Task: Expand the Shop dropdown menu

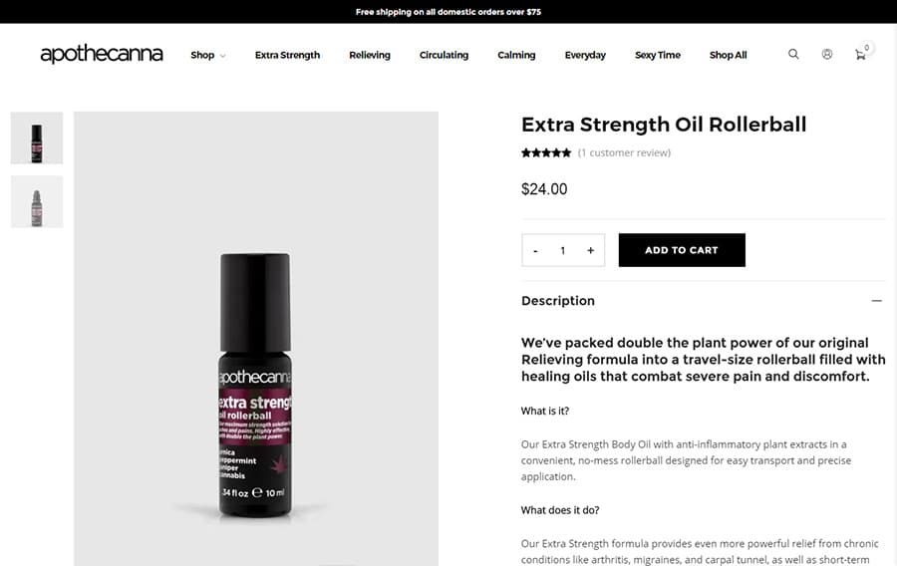Action: pos(207,56)
